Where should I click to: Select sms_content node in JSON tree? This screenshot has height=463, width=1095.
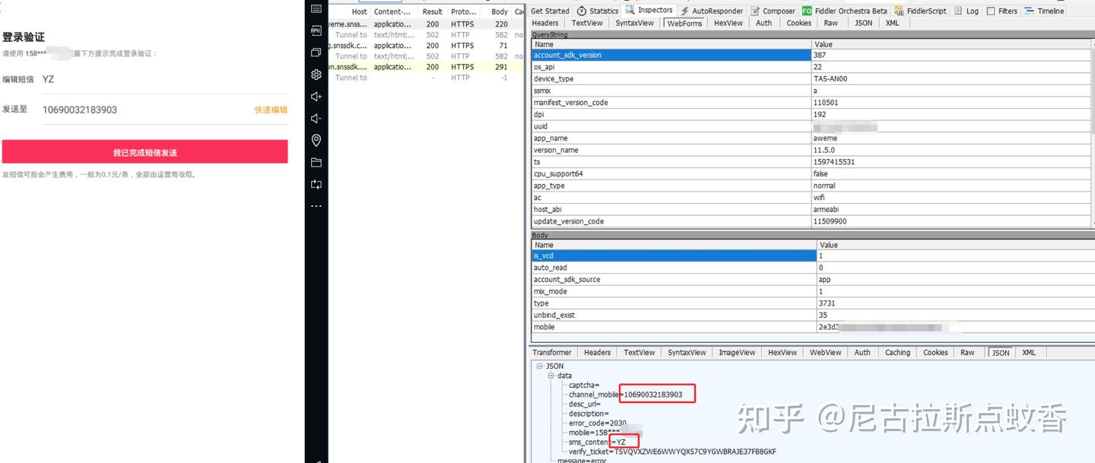tap(598, 442)
